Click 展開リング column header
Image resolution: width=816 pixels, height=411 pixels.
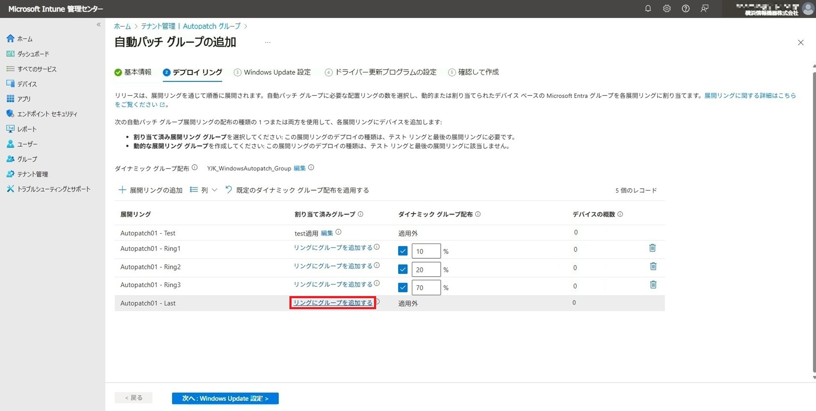(136, 214)
